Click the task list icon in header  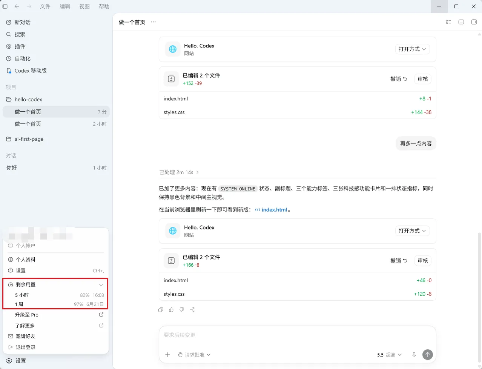click(448, 22)
